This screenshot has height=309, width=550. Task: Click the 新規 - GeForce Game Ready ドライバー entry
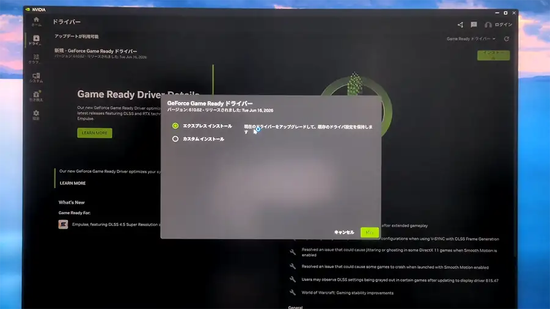[95, 51]
